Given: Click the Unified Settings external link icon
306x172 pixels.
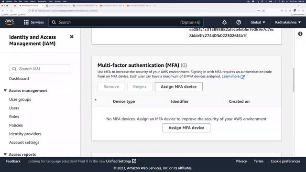Looking at the screenshot, I should [x=134, y=161].
